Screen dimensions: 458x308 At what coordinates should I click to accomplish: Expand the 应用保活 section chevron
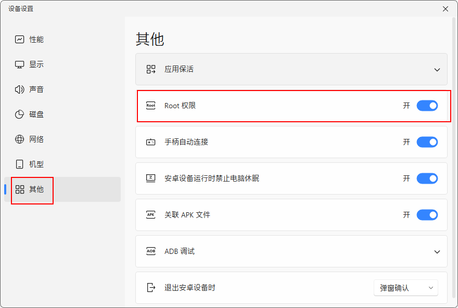(x=437, y=70)
